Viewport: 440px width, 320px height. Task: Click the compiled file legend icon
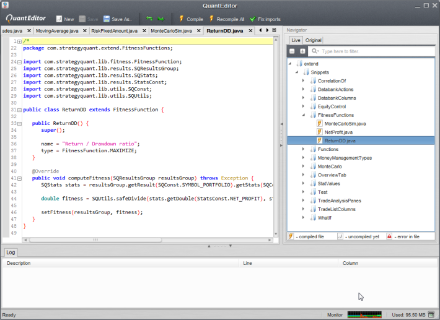pyautogui.click(x=291, y=236)
